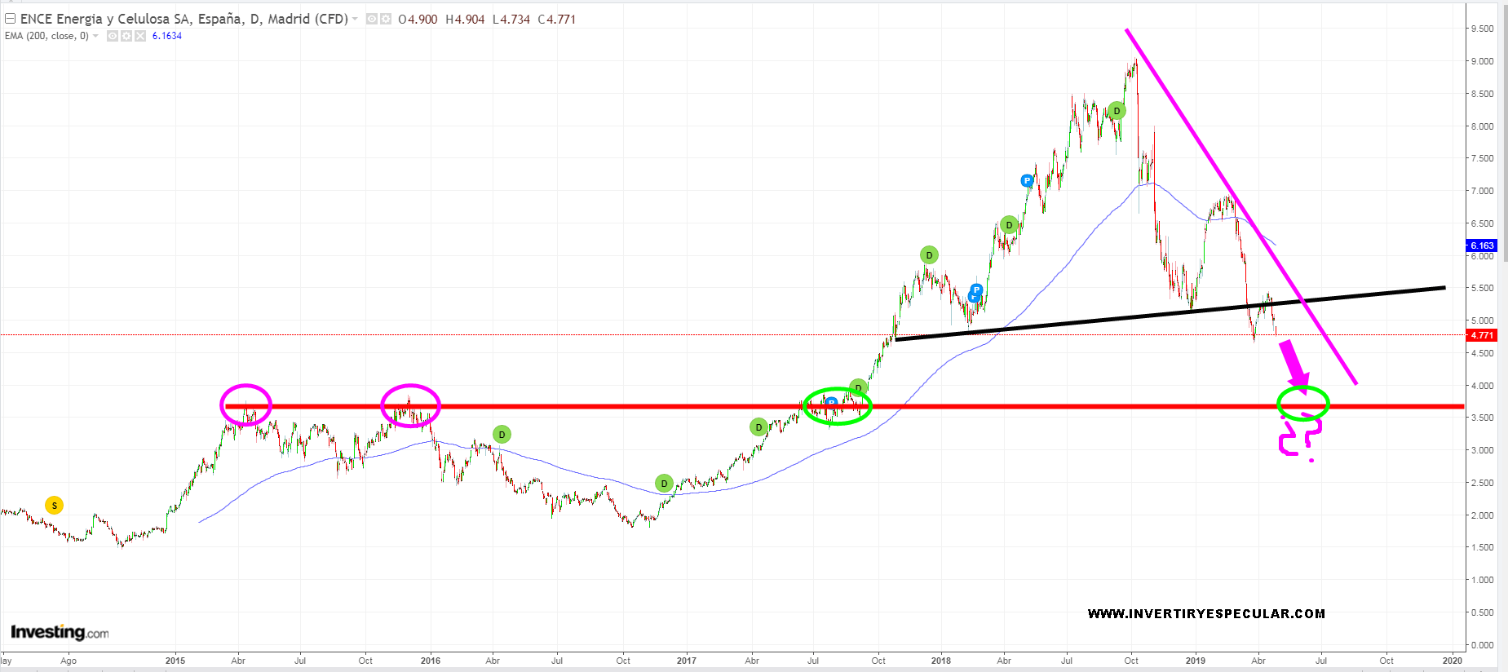Click the dividend marker near September 2018
This screenshot has width=1508, height=672.
click(1117, 111)
